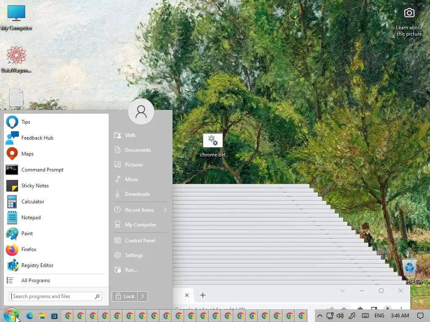430x322 pixels.
Task: Click the search magnifier icon
Action: 97,296
